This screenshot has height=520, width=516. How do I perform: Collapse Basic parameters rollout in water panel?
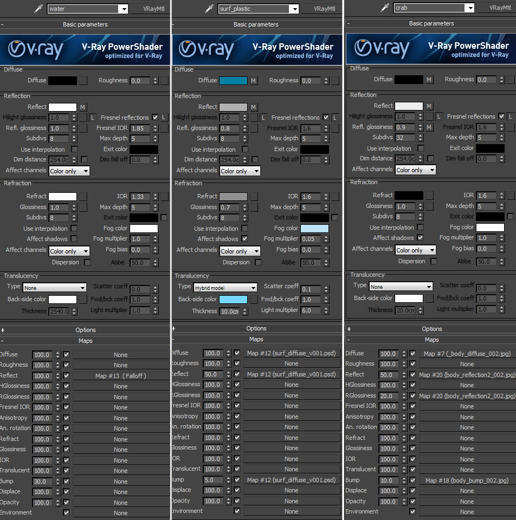(x=85, y=24)
